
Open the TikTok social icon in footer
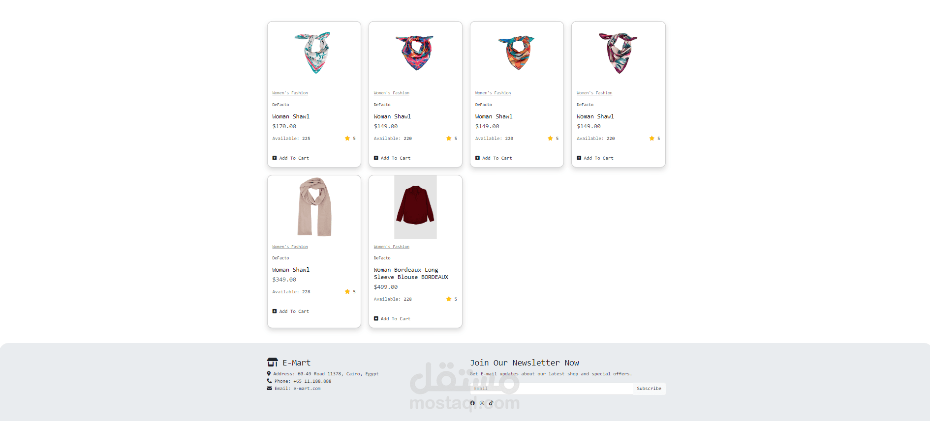point(491,403)
